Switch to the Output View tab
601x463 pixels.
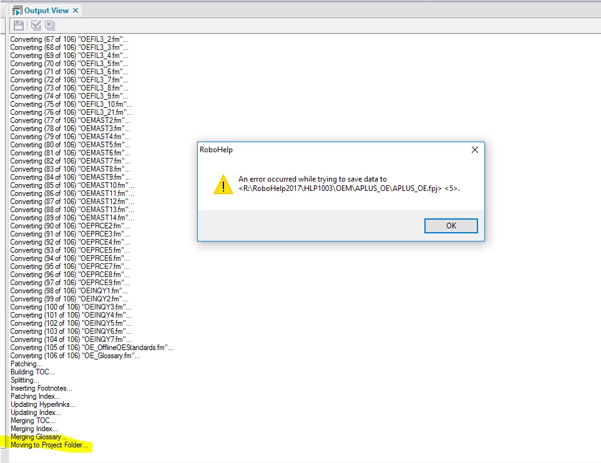coord(46,11)
